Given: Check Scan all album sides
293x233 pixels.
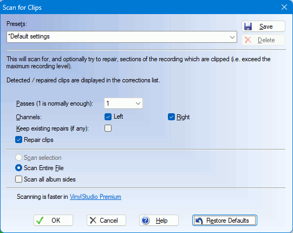Looking at the screenshot, I should click(19, 179).
